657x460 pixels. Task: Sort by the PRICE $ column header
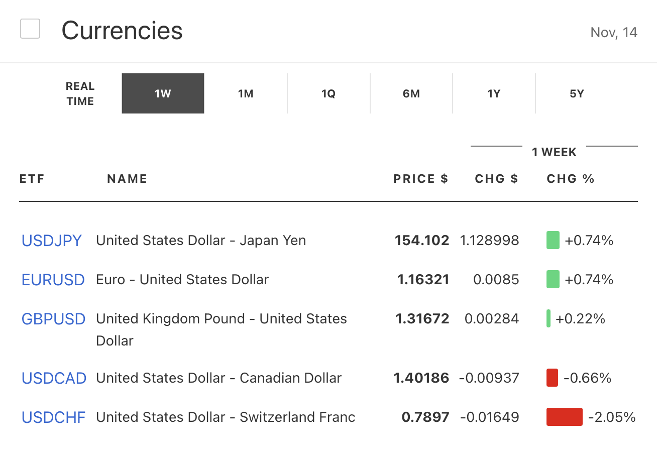click(420, 179)
